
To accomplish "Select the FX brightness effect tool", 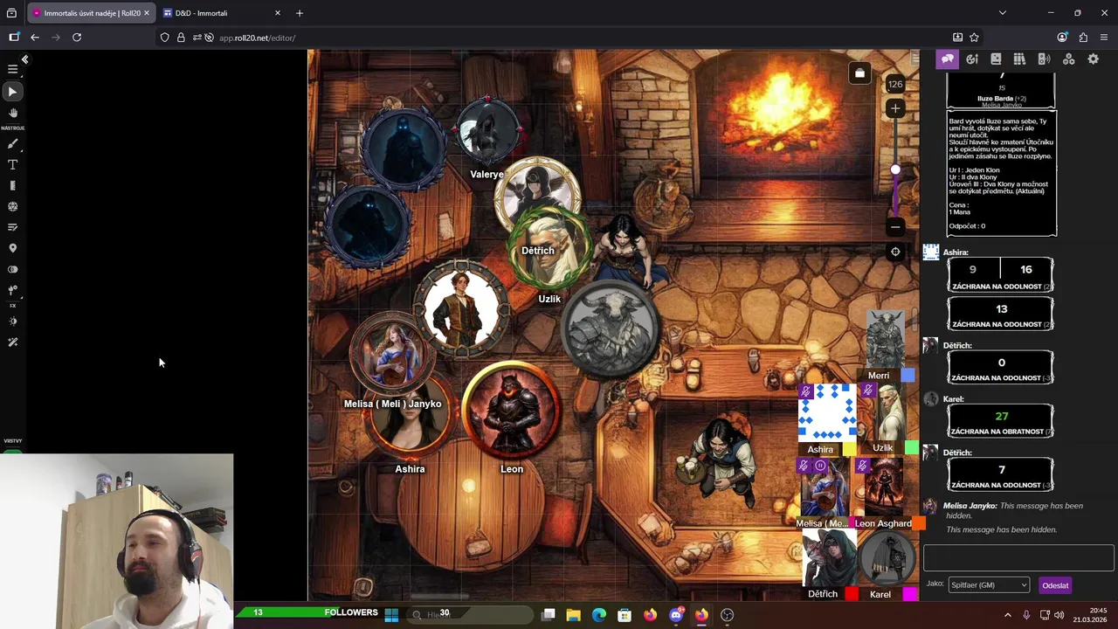I will click(12, 321).
